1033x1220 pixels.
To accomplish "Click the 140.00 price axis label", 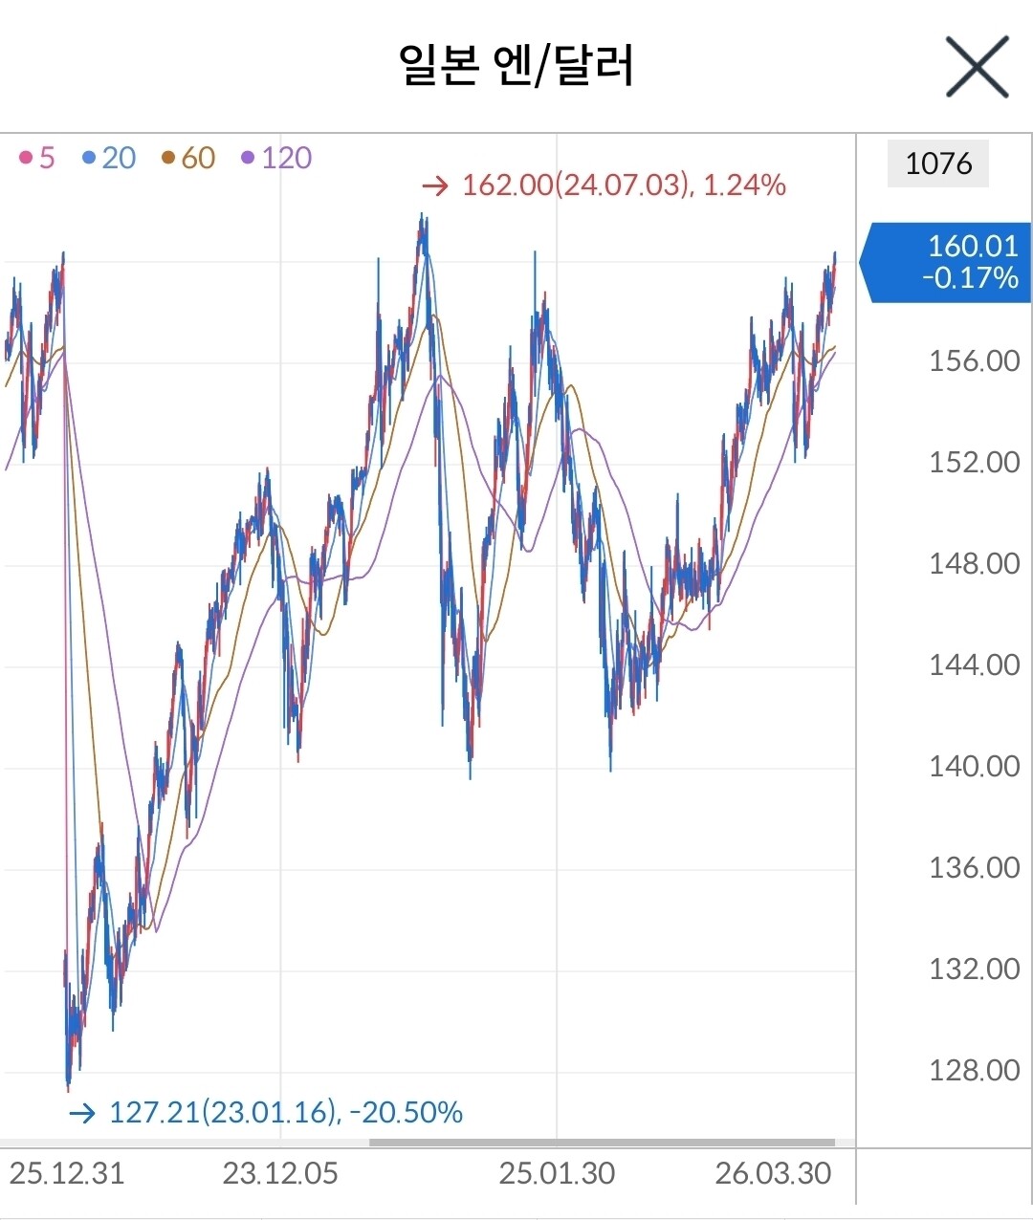I will [974, 767].
